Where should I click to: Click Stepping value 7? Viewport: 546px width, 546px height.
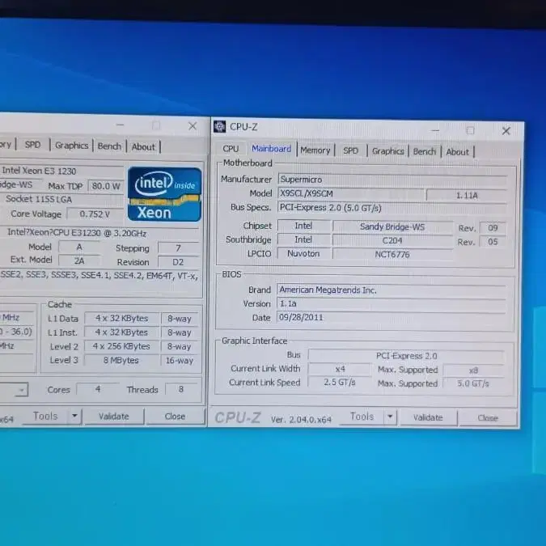point(178,248)
